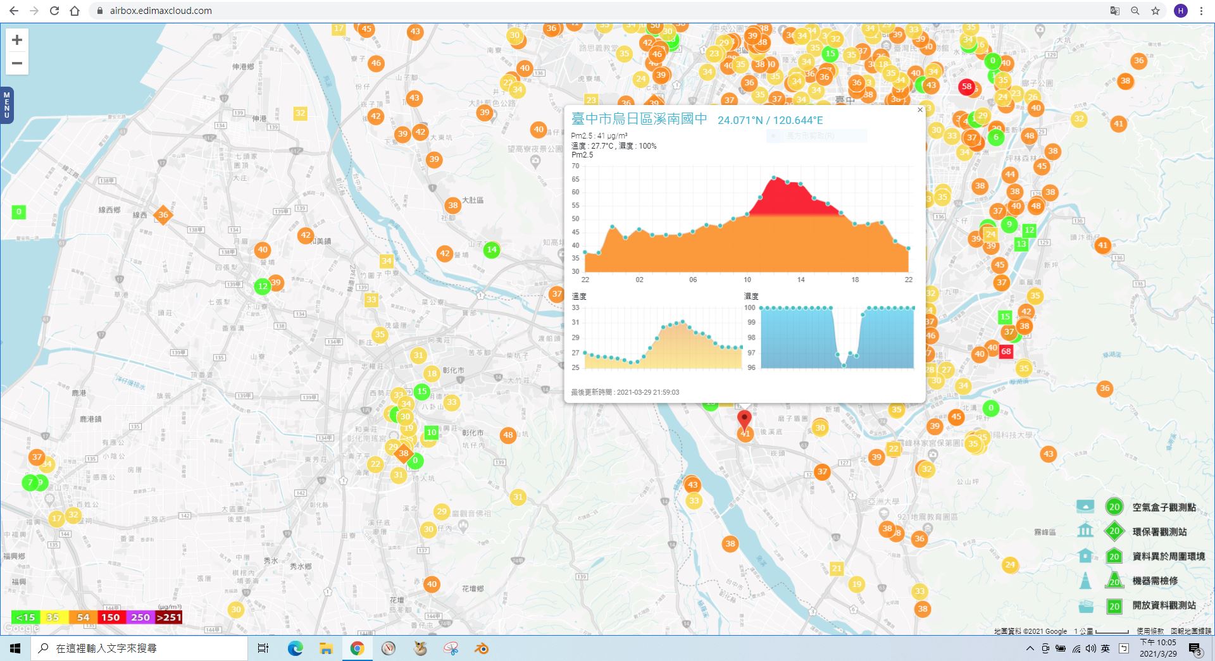Open Task View on the taskbar
1215x661 pixels.
pyautogui.click(x=263, y=648)
